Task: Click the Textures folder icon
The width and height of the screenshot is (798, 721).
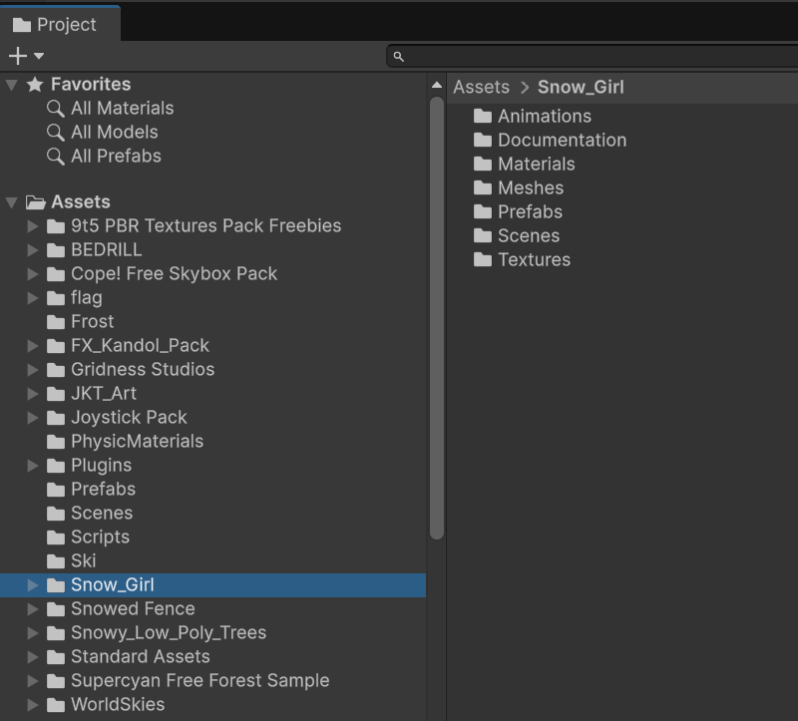Action: [483, 259]
